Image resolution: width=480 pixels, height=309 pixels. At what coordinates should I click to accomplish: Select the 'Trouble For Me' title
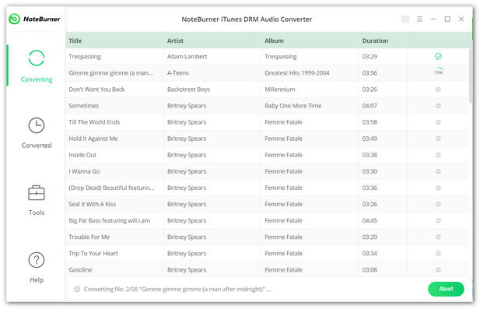89,237
